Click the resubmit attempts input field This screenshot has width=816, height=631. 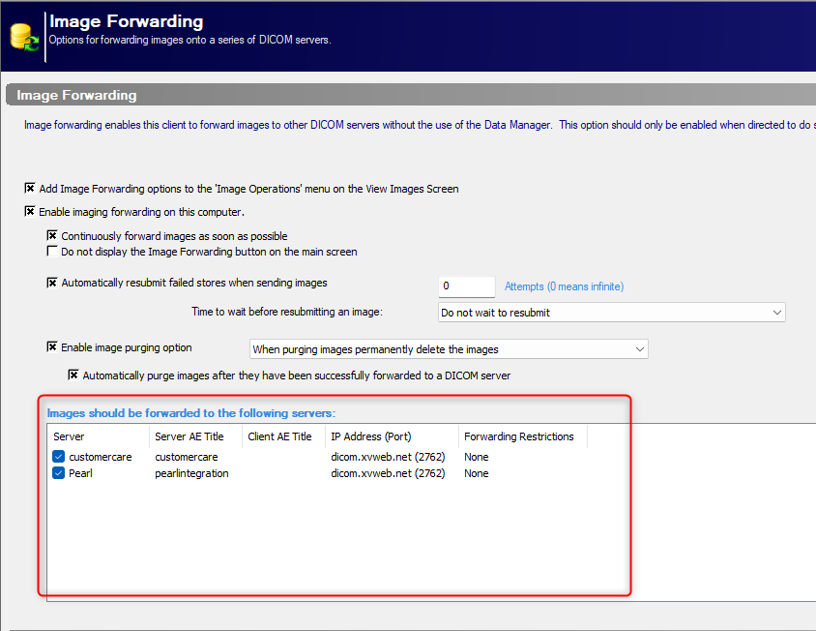coord(466,286)
